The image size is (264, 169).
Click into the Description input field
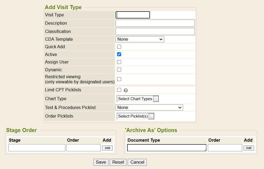[155, 23]
